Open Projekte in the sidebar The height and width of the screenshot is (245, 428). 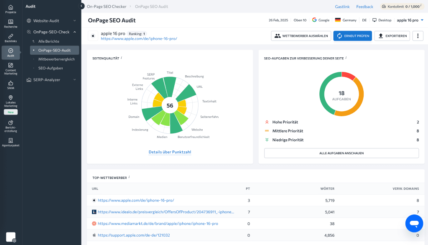pyautogui.click(x=10, y=9)
